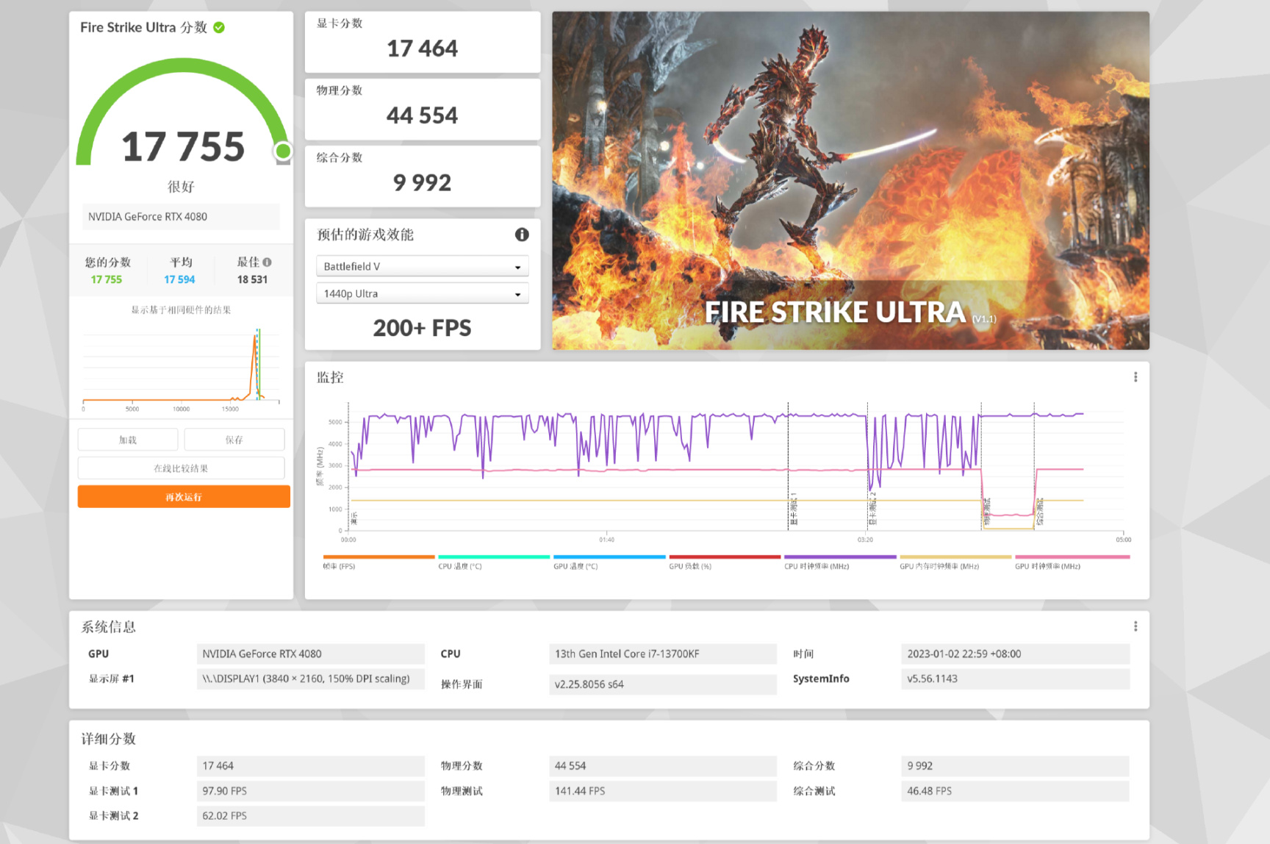This screenshot has height=844, width=1270.
Task: Click the 18 531 best score value
Action: click(x=252, y=279)
